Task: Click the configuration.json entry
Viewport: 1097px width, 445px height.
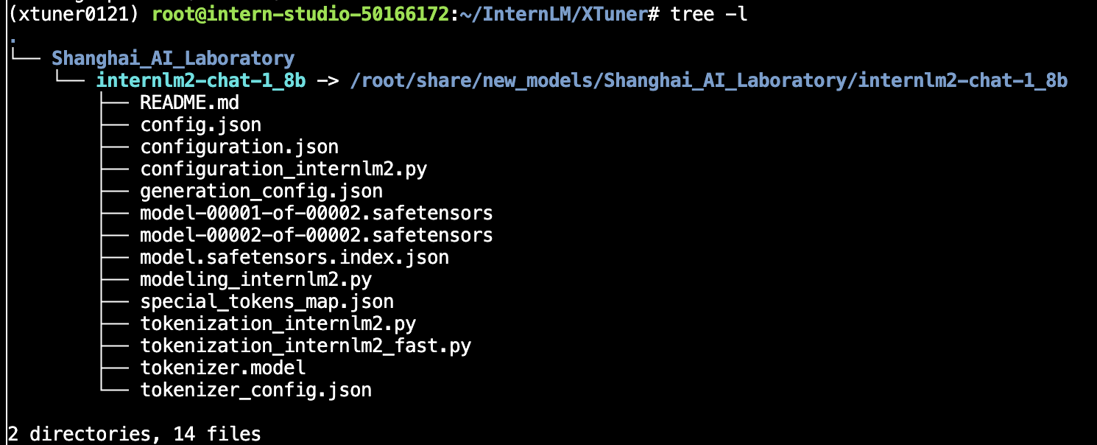Action: pyautogui.click(x=239, y=147)
